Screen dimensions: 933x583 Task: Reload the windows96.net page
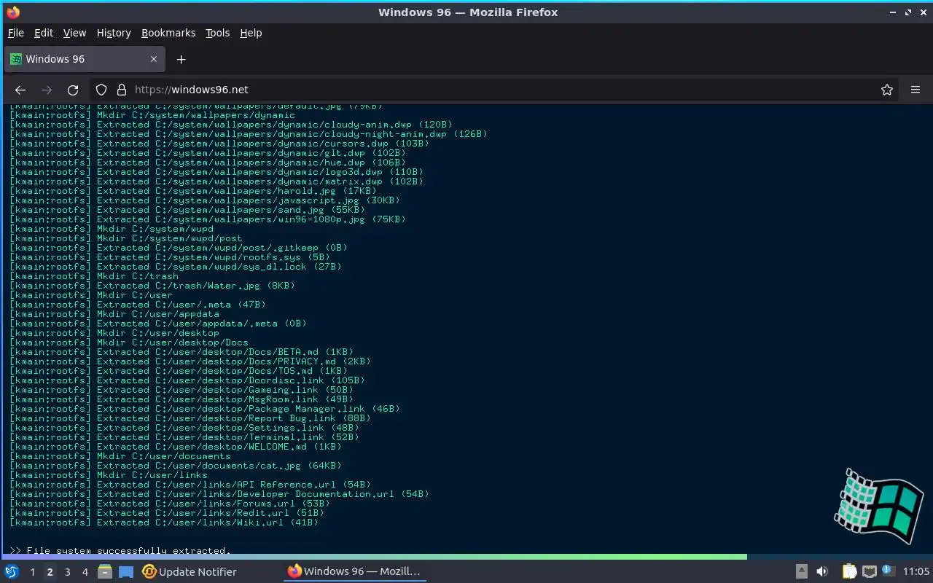pos(73,90)
